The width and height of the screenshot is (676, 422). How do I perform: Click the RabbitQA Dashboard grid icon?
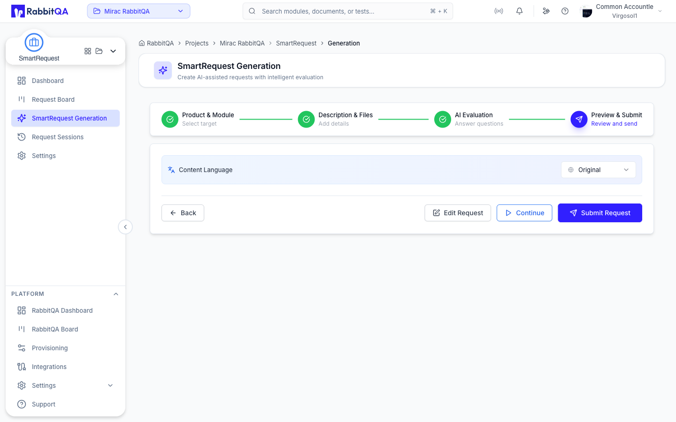coord(22,310)
